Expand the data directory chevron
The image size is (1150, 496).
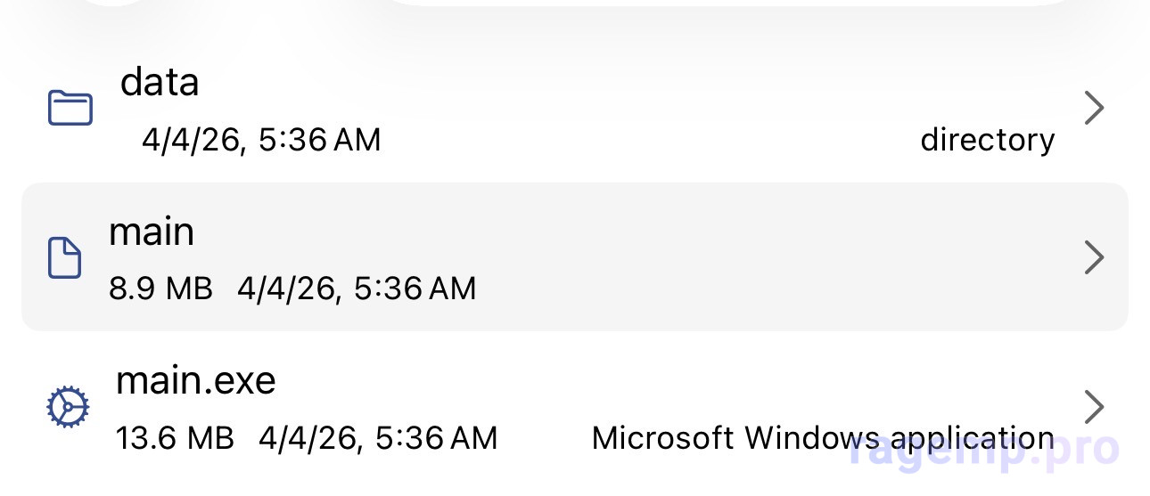pyautogui.click(x=1094, y=109)
